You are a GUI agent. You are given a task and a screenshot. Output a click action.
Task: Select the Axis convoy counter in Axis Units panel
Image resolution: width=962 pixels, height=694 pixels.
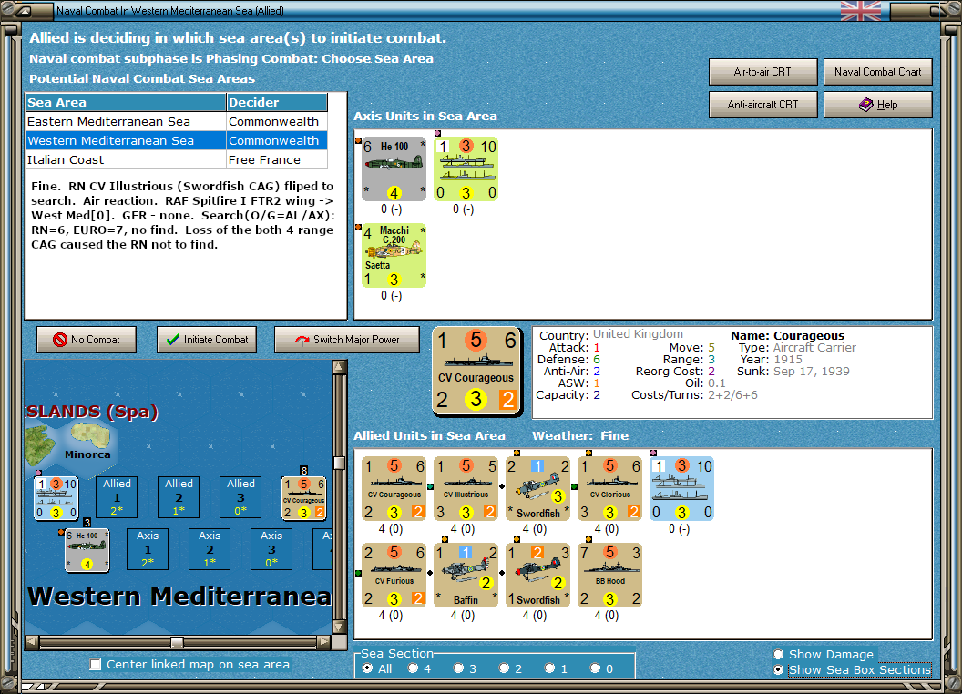click(466, 169)
